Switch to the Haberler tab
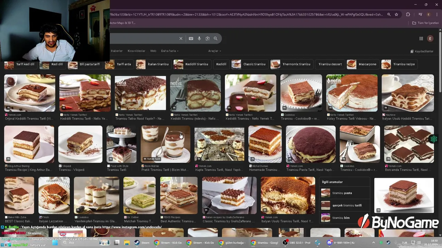Viewport: 442px width, 248px height. (117, 51)
